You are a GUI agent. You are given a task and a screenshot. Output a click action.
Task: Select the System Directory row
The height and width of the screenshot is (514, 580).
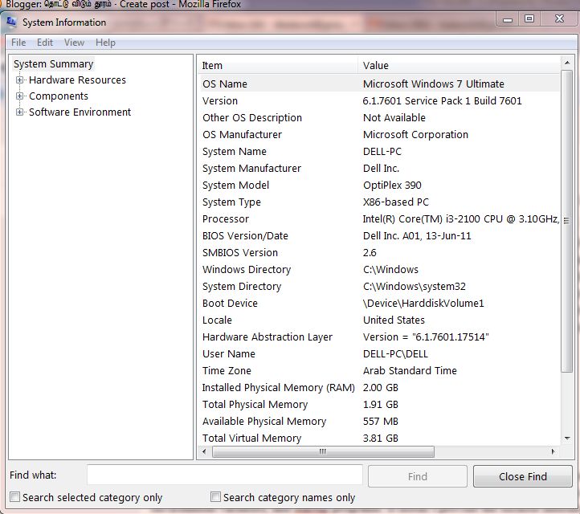coord(379,287)
